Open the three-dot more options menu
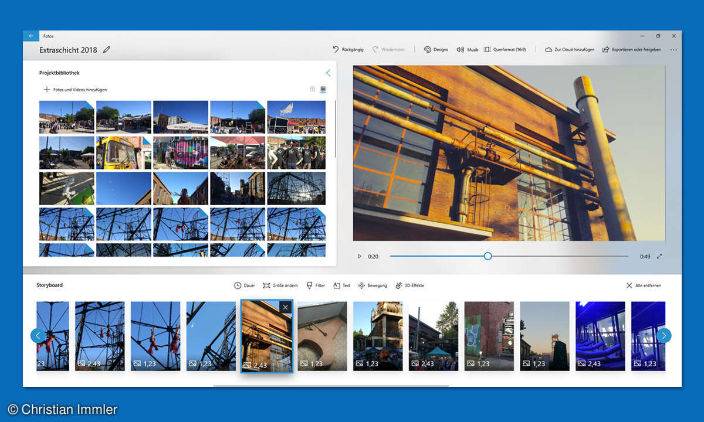This screenshot has height=422, width=704. pyautogui.click(x=673, y=50)
